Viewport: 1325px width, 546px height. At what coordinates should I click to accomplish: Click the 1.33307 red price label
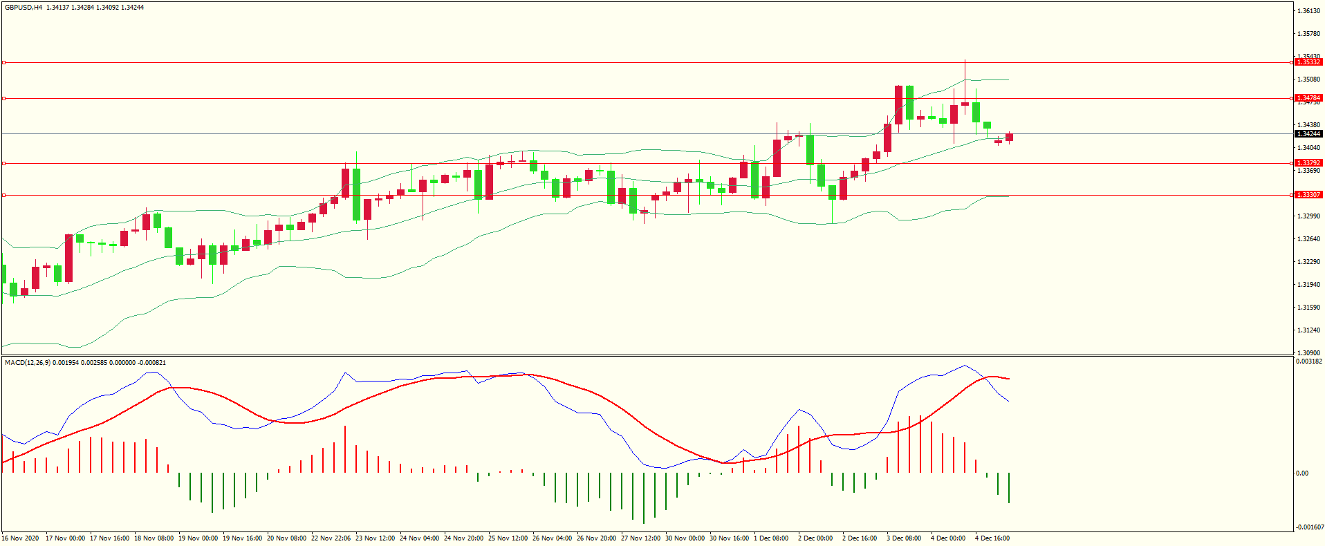pyautogui.click(x=1308, y=195)
